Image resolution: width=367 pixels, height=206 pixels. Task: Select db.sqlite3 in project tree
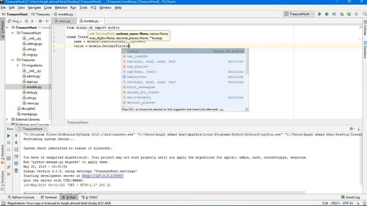point(26,109)
